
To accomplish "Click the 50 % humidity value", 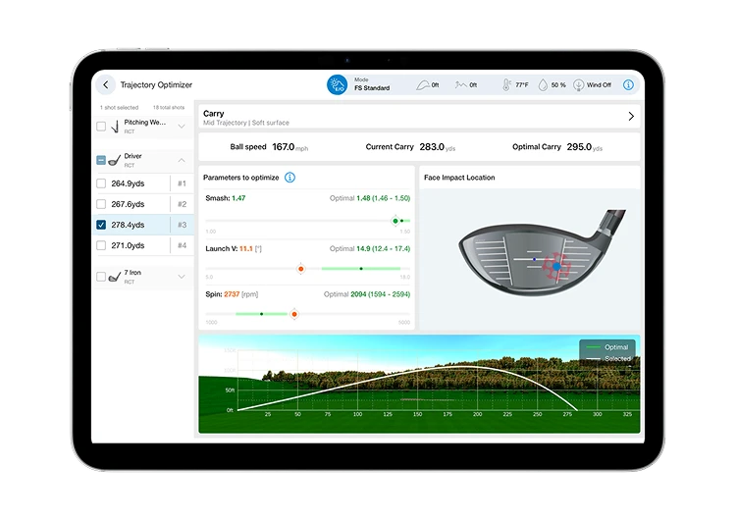I will pos(558,85).
